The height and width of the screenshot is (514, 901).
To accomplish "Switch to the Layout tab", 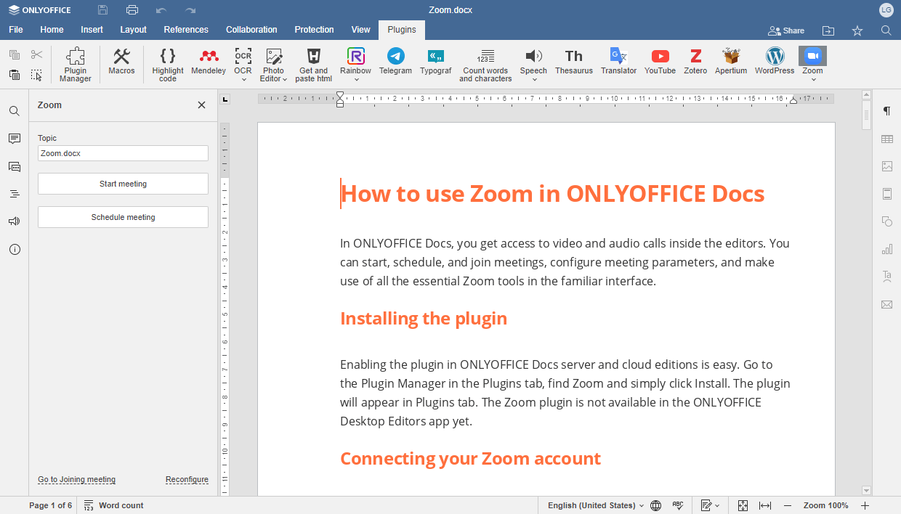I will (133, 30).
